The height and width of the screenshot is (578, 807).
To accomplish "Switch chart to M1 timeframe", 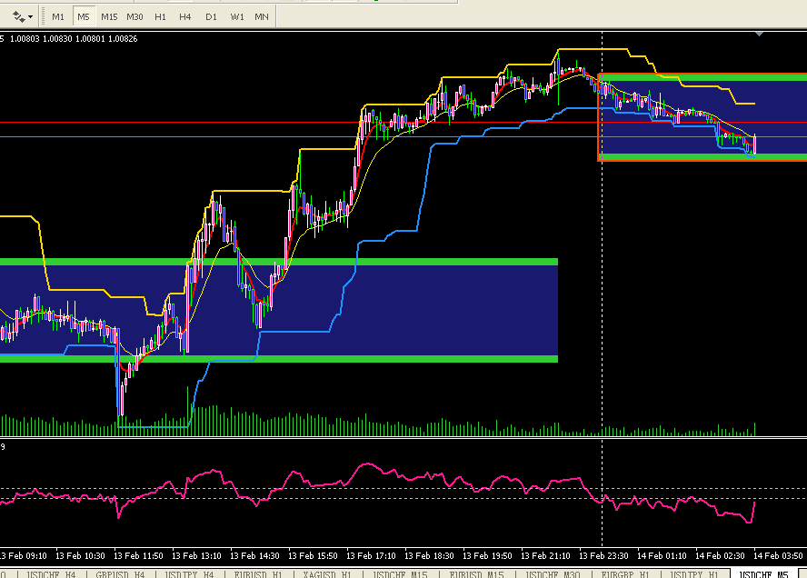I will 58,17.
